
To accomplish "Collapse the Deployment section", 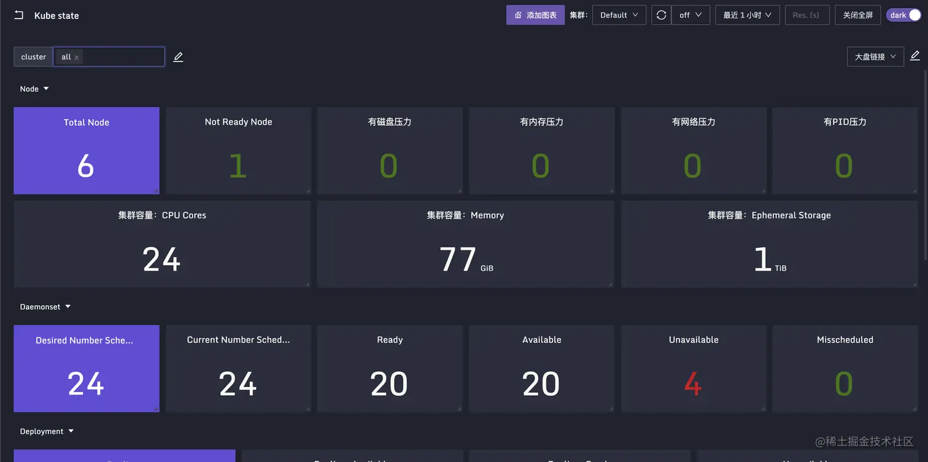I will pos(71,431).
